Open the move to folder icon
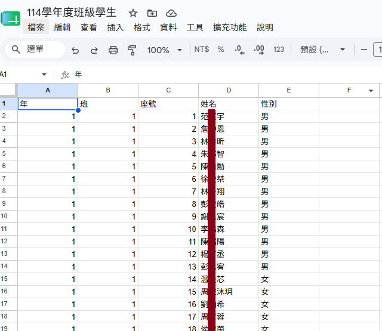 (152, 13)
